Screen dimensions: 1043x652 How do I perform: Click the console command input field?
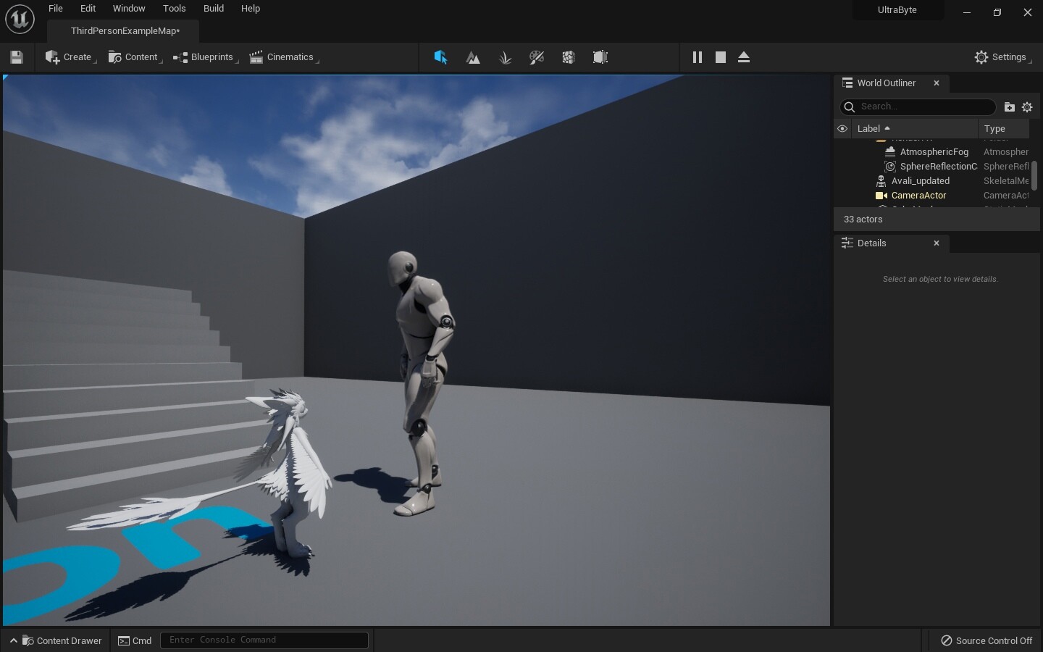pyautogui.click(x=264, y=640)
